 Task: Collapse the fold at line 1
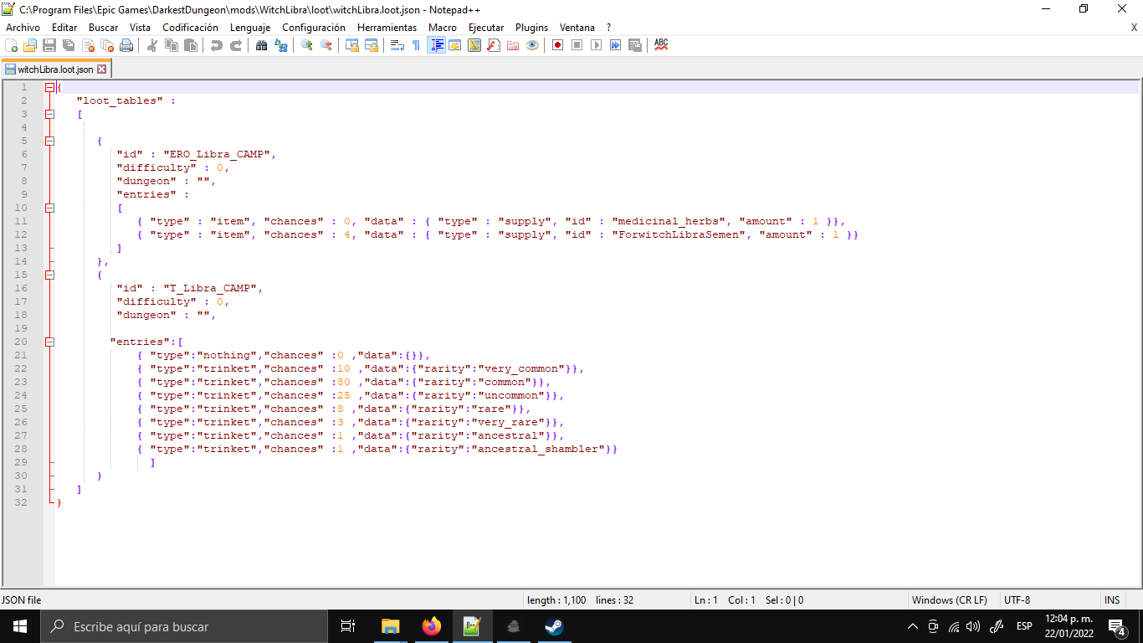[49, 87]
